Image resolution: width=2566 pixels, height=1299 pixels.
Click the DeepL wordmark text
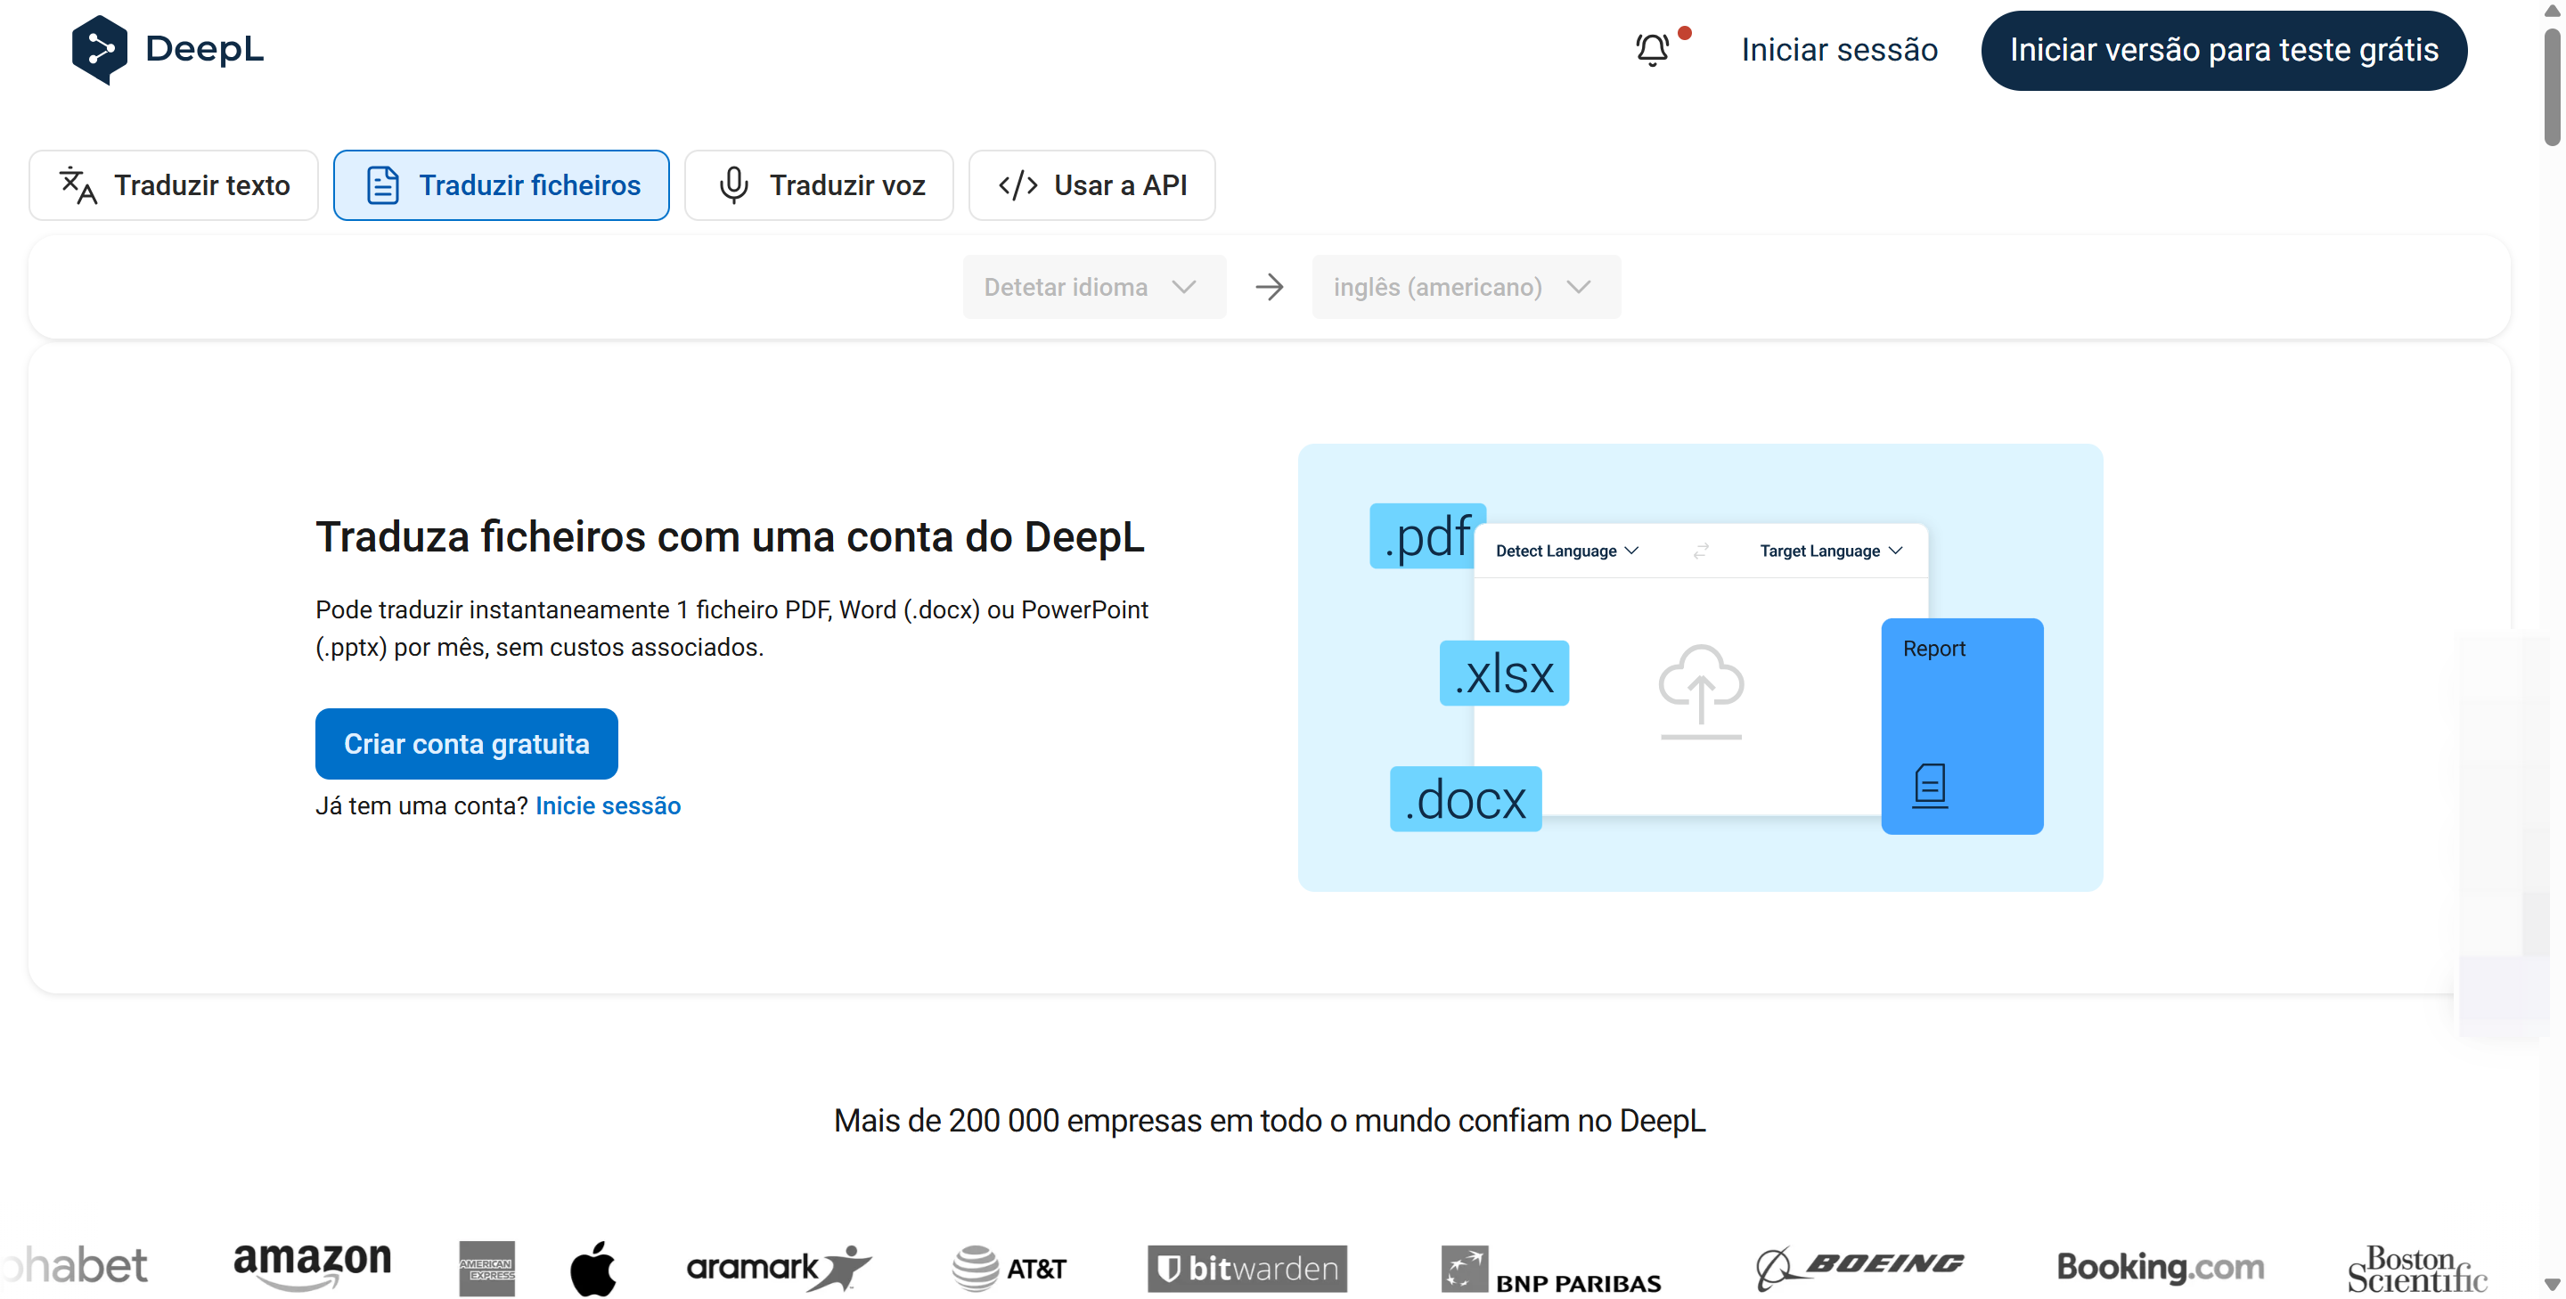pyautogui.click(x=204, y=49)
